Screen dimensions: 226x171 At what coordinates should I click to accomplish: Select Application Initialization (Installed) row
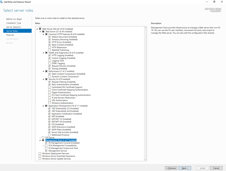[67, 114]
